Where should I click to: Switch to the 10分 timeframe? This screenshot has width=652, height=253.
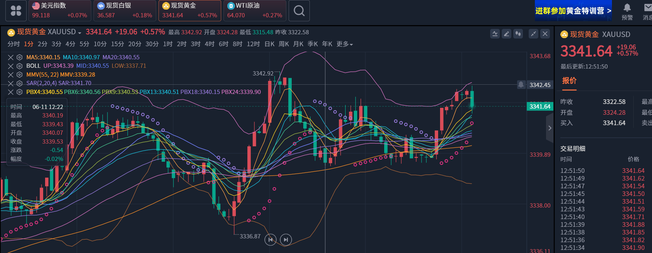[100, 44]
